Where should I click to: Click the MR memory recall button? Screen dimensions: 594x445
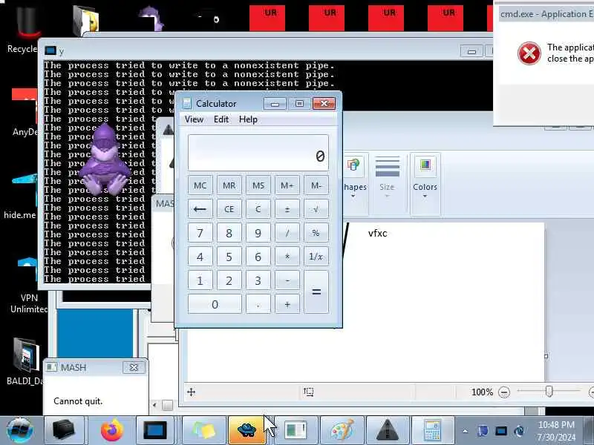click(x=229, y=185)
